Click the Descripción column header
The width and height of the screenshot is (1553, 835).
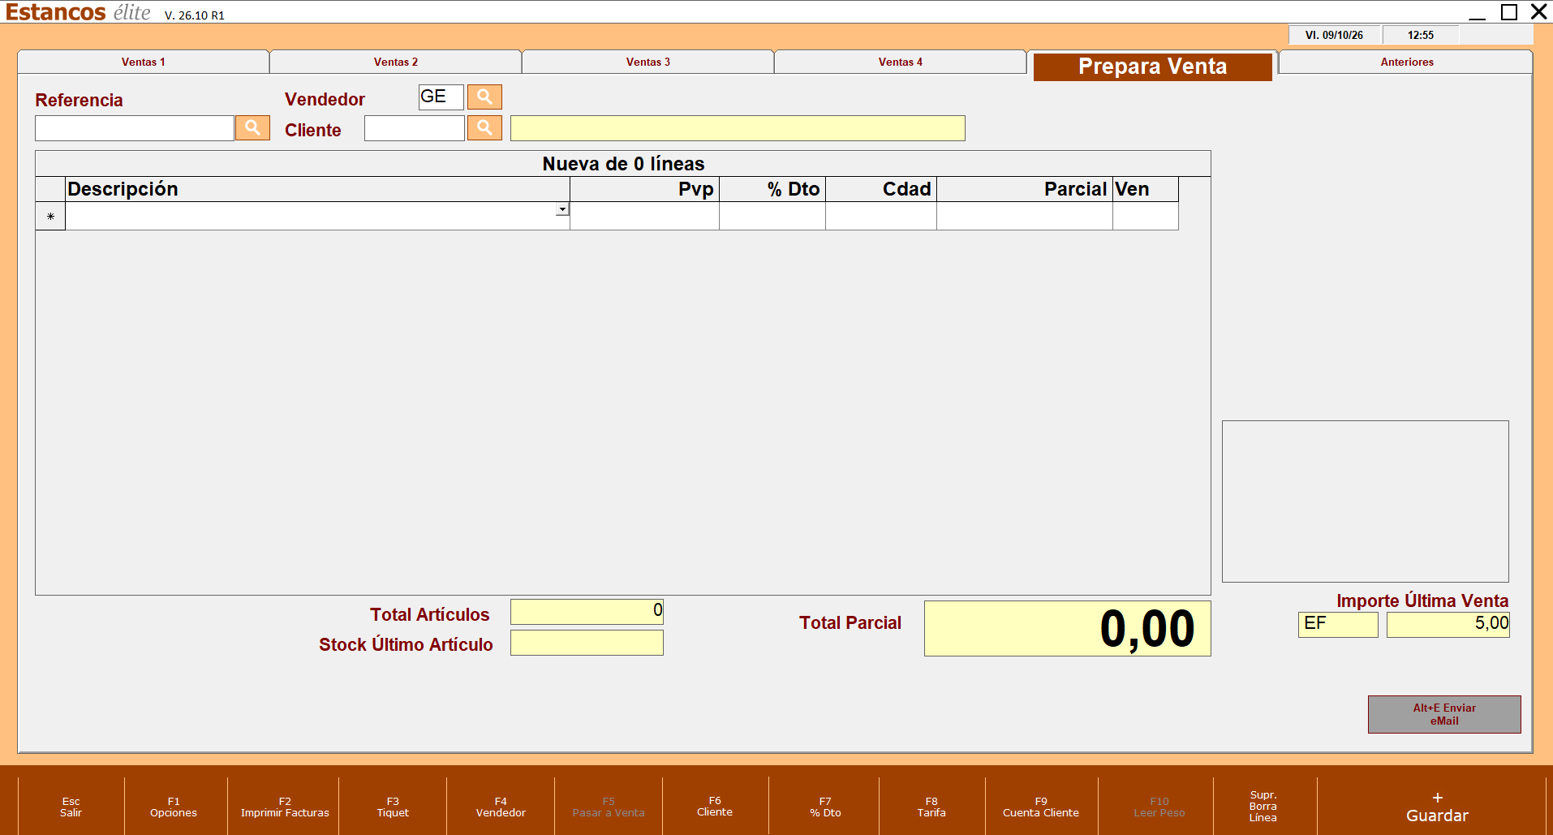click(x=317, y=189)
